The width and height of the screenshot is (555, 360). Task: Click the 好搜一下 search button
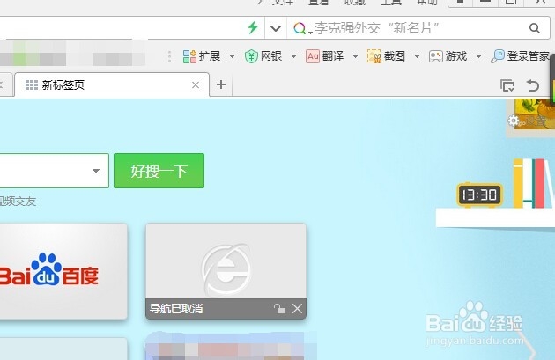(159, 171)
